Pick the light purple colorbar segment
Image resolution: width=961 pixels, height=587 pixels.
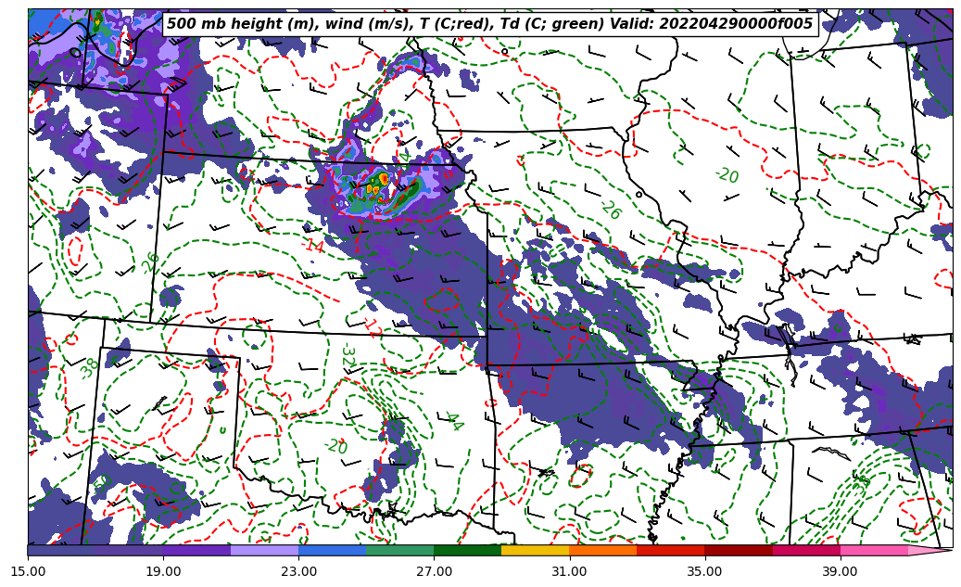pos(264,551)
